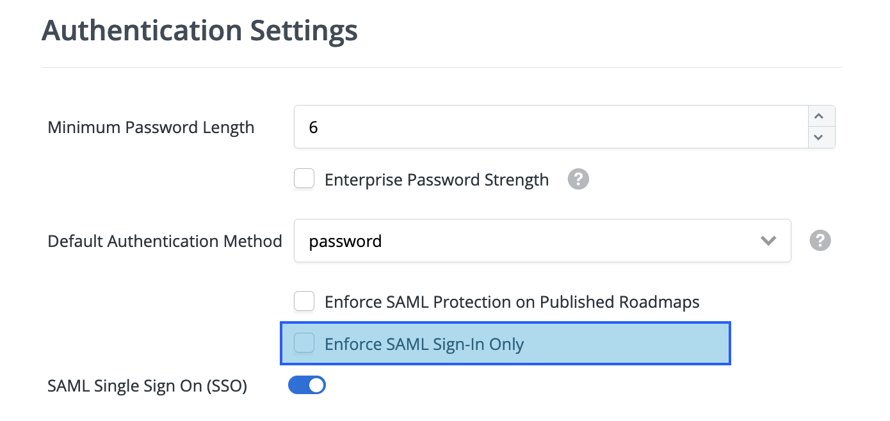Disable the SAML Single Sign On toggle
The height and width of the screenshot is (421, 890).
click(307, 385)
